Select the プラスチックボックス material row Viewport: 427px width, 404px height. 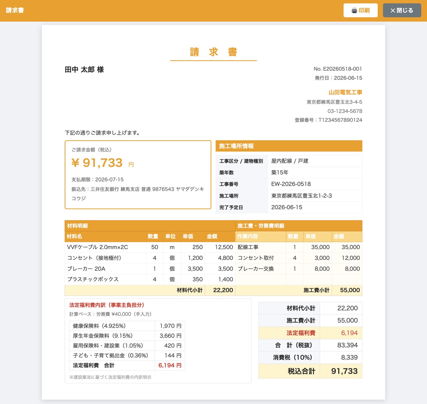coord(150,279)
